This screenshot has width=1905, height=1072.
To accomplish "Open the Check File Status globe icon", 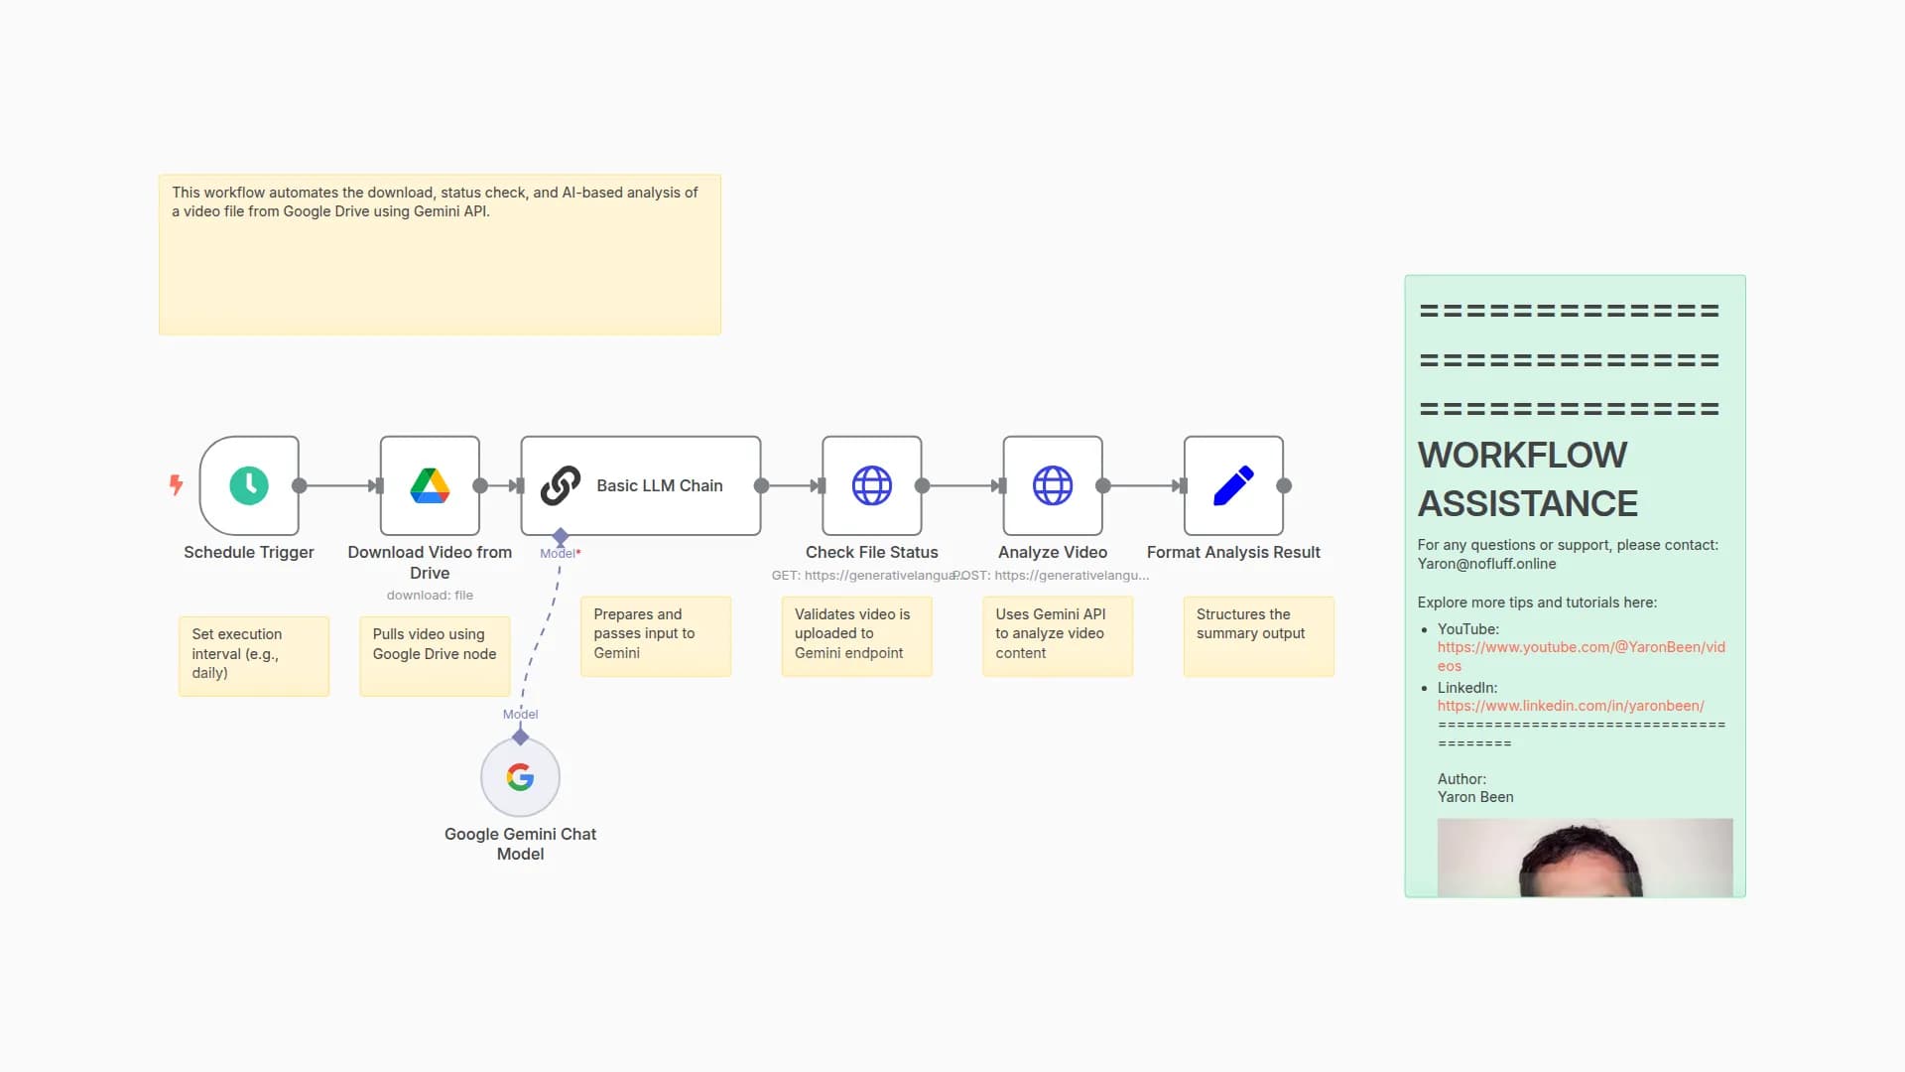I will coord(872,485).
